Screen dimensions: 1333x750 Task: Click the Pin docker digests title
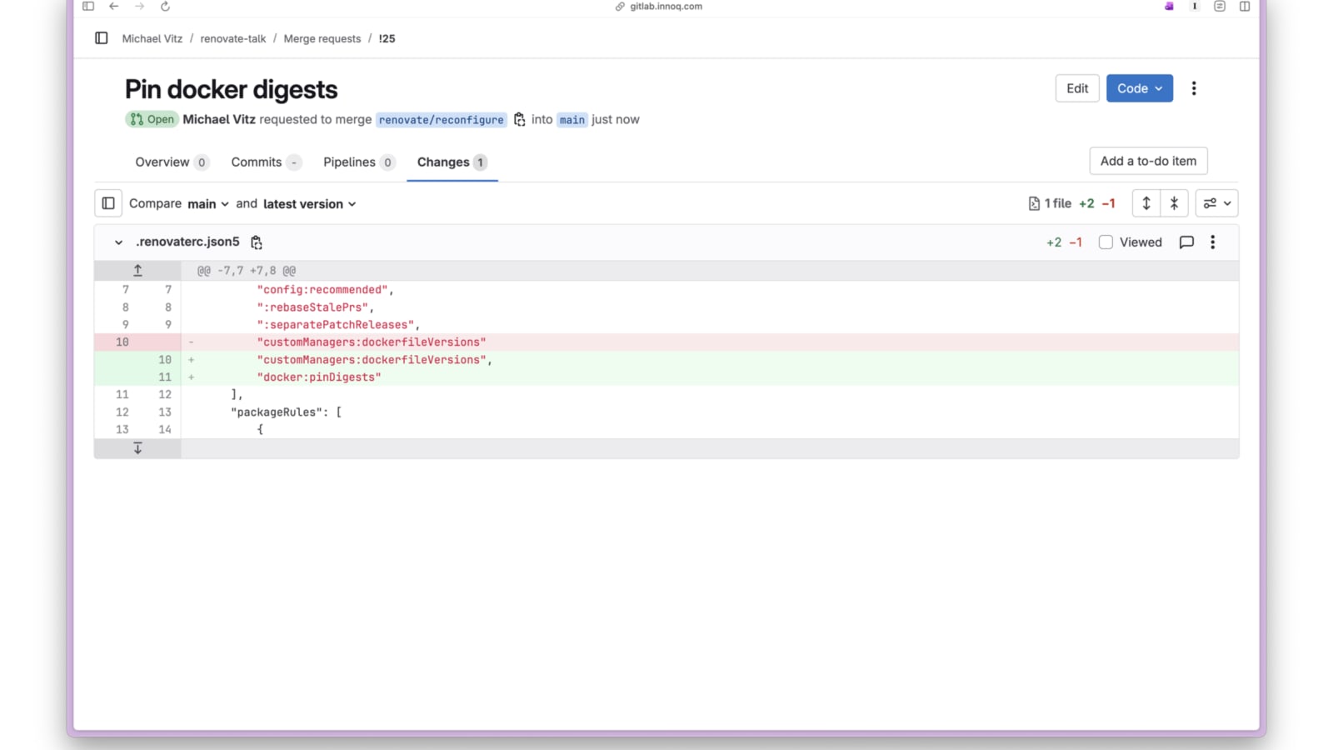[x=231, y=89]
